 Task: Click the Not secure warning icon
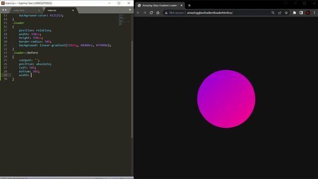166,13
